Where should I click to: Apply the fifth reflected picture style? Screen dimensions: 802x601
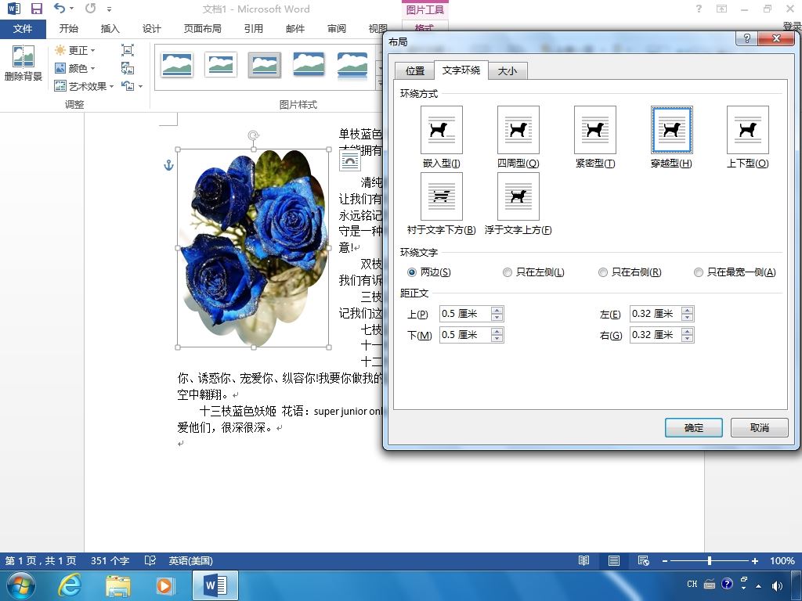352,66
